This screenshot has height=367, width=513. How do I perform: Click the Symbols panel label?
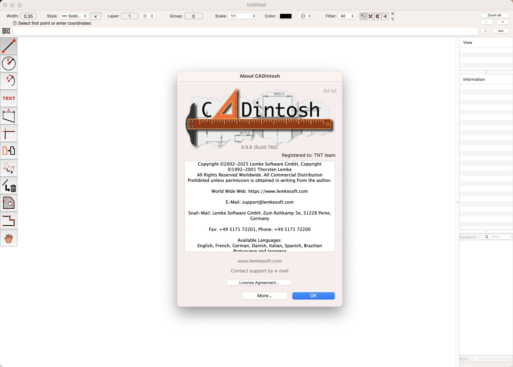pos(468,237)
